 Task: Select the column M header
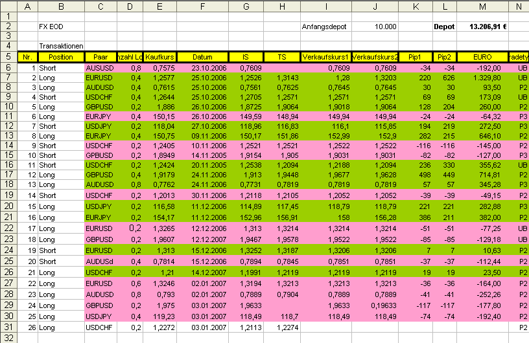482,6
